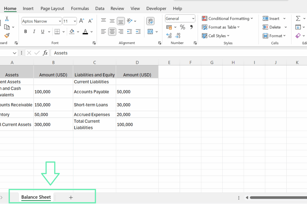This screenshot has width=307, height=204.
Task: Cancel the formula bar entry
Action: tap(29, 53)
